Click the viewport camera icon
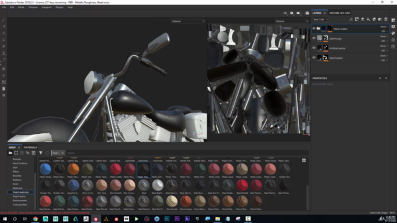The image size is (397, 223). click(x=299, y=13)
